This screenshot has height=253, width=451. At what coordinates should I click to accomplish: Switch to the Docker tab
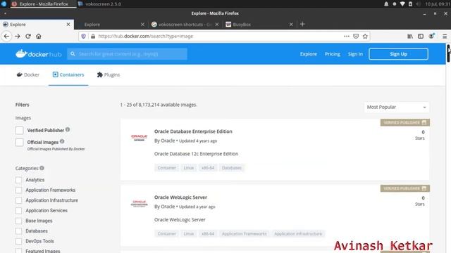(28, 75)
